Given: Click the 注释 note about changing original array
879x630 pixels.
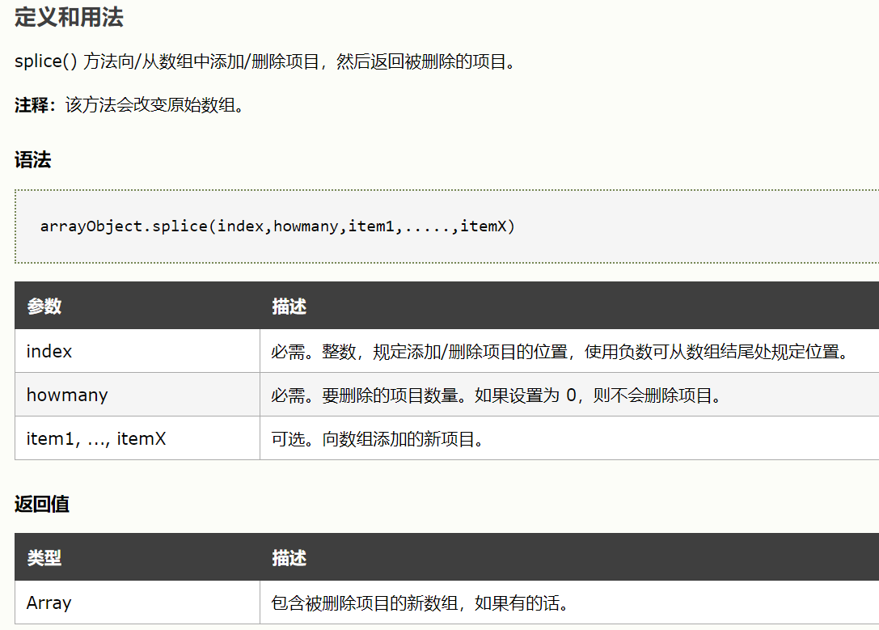Looking at the screenshot, I should coord(129,105).
